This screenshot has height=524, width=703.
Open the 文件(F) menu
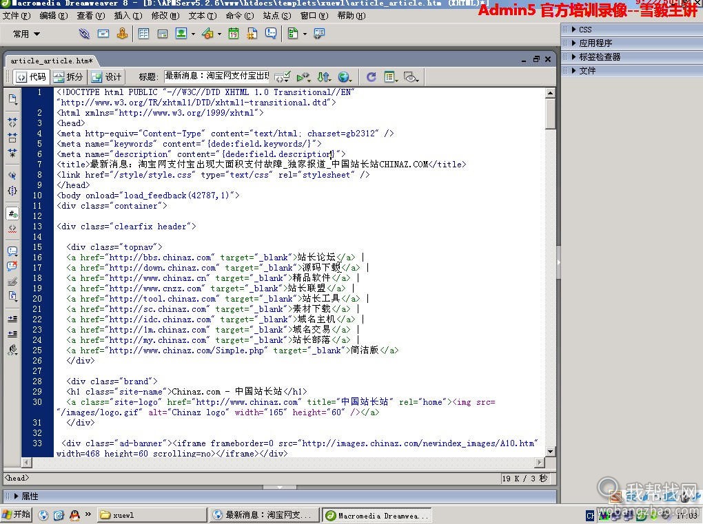[x=17, y=16]
